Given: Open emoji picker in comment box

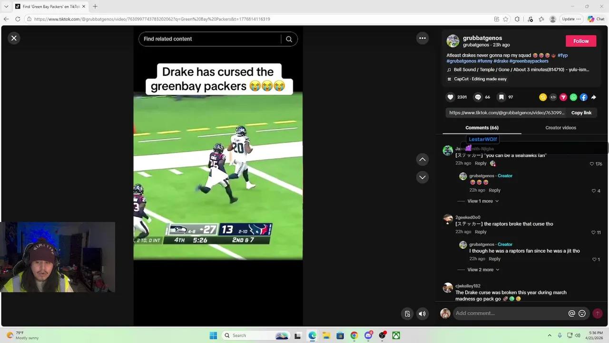Looking at the screenshot, I should pyautogui.click(x=582, y=313).
